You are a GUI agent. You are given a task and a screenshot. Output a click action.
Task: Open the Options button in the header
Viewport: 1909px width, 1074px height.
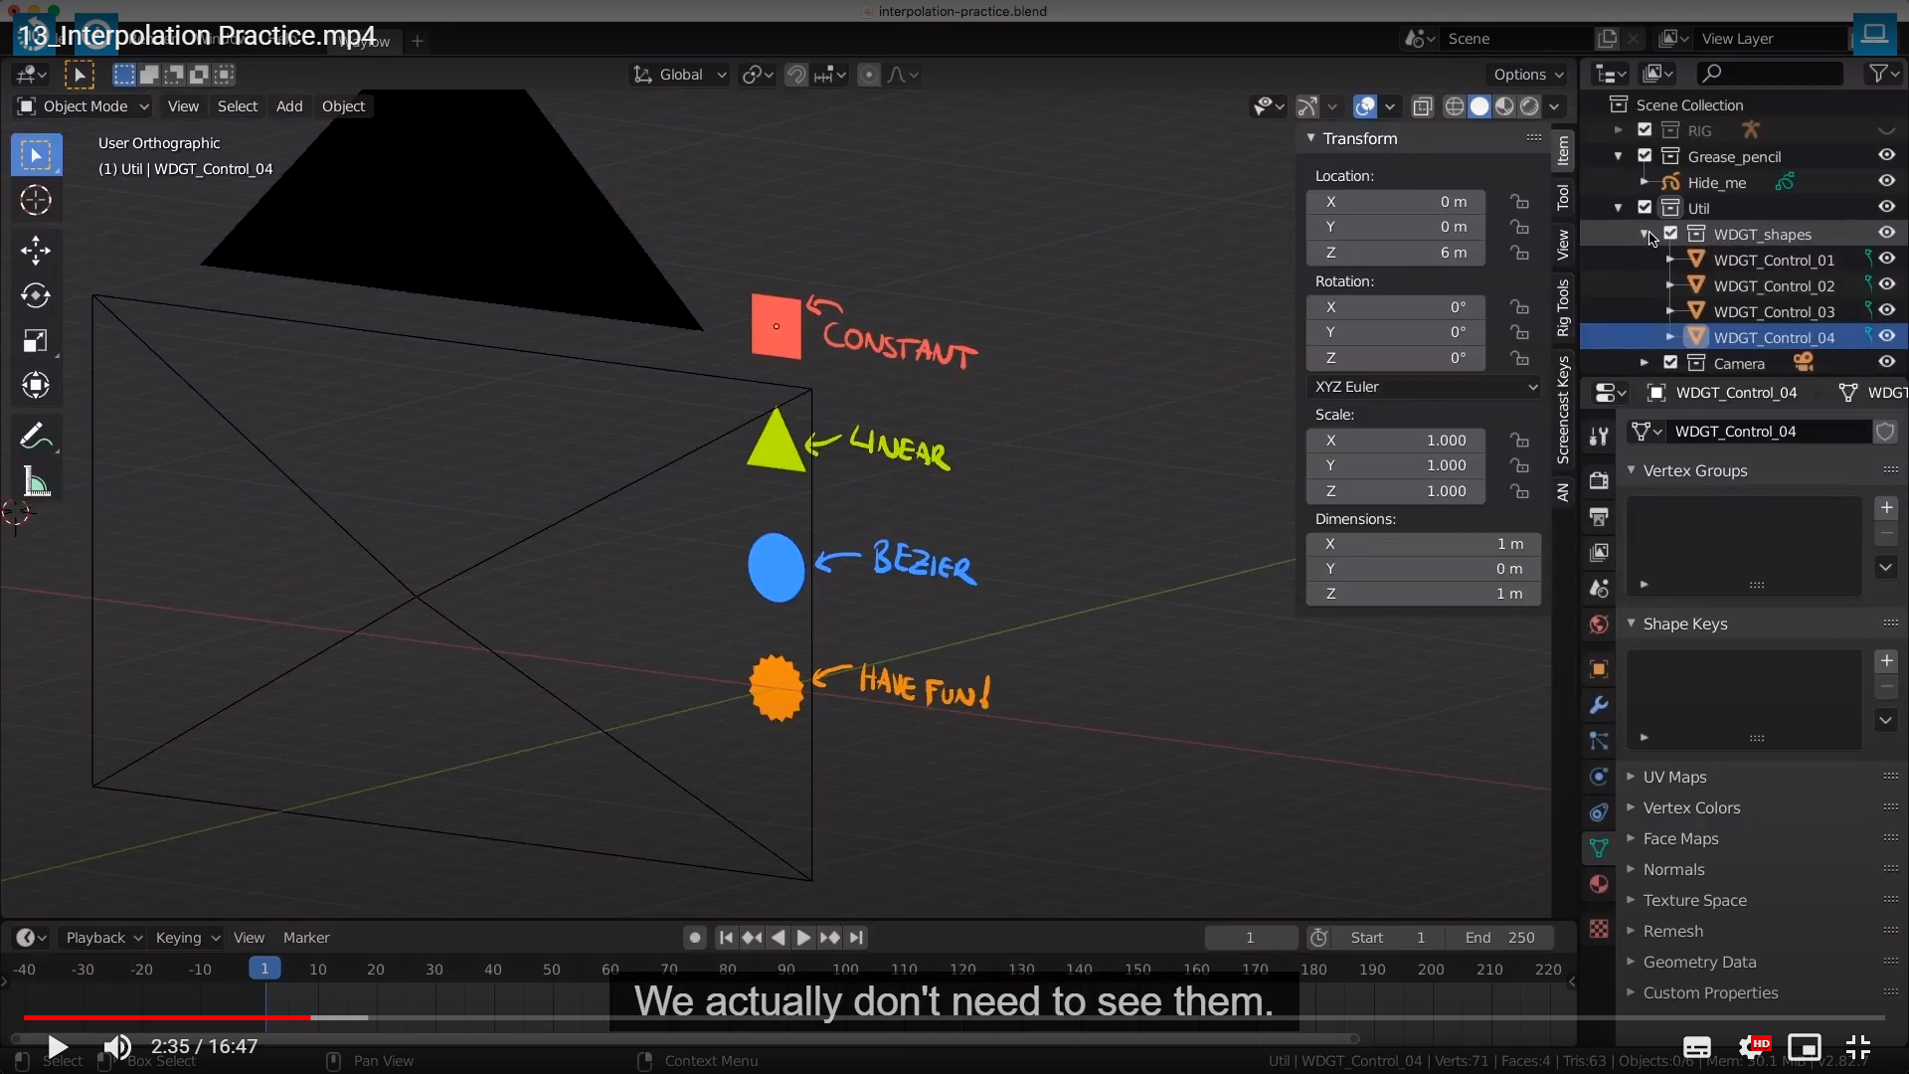click(x=1528, y=75)
